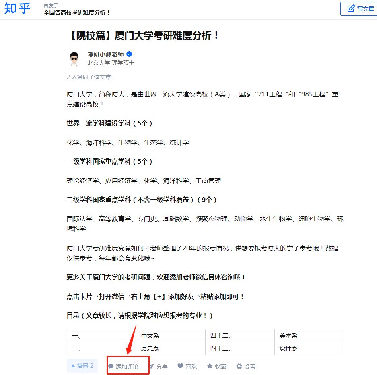The height and width of the screenshot is (375, 377).
Task: Open 设置 settings option
Action: tap(246, 366)
